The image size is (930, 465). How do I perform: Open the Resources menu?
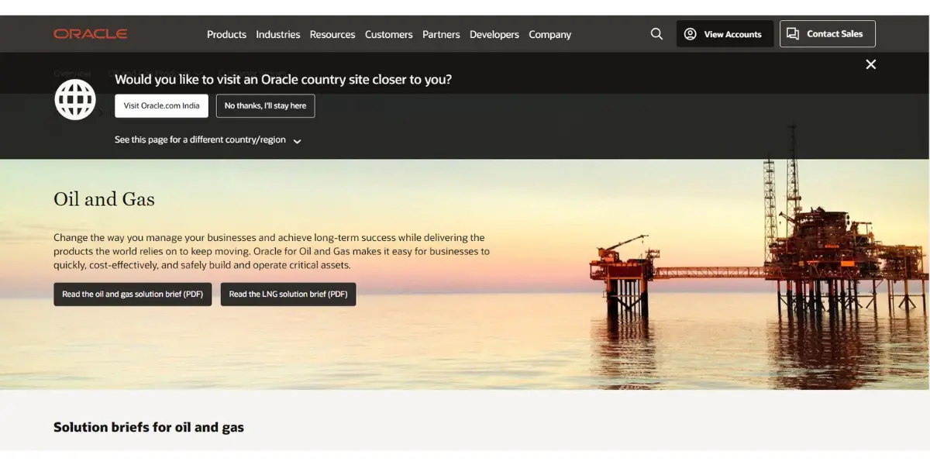tap(332, 35)
